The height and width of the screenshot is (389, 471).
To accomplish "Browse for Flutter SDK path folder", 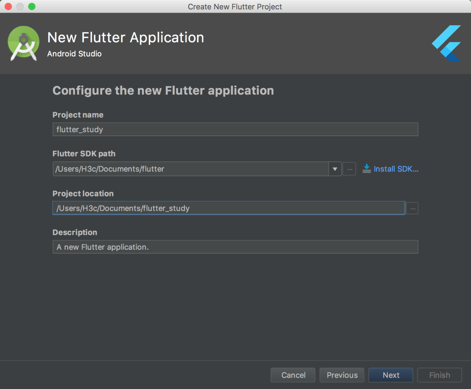I will (350, 169).
